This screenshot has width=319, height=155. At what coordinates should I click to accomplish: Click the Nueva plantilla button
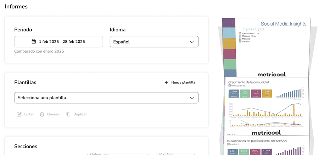point(180,83)
